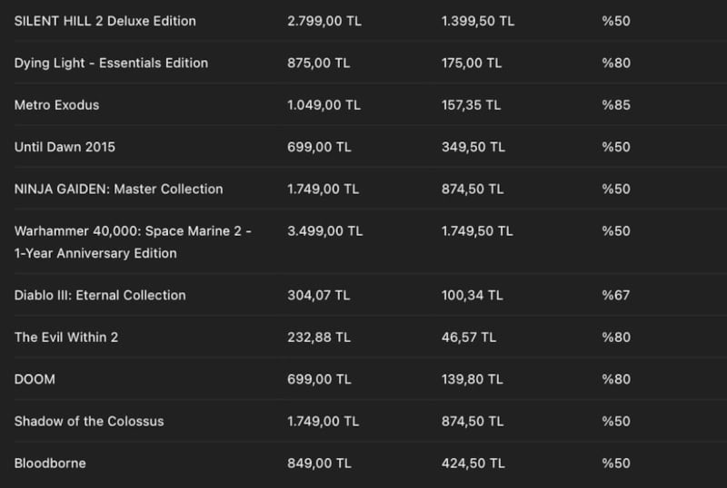Open the Metro Exodus game entry
Screen dimensions: 727x488
click(56, 105)
